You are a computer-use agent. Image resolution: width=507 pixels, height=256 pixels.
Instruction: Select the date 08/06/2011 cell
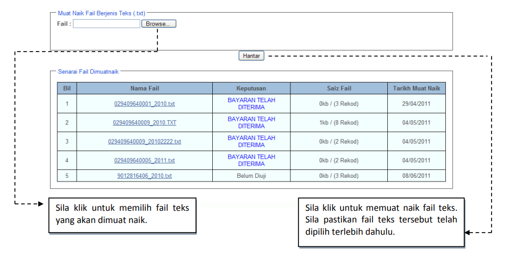pyautogui.click(x=417, y=176)
